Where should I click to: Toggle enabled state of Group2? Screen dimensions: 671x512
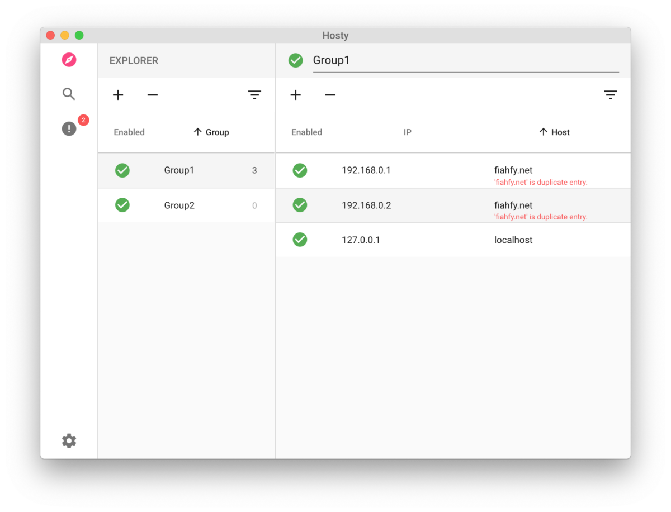(x=122, y=205)
